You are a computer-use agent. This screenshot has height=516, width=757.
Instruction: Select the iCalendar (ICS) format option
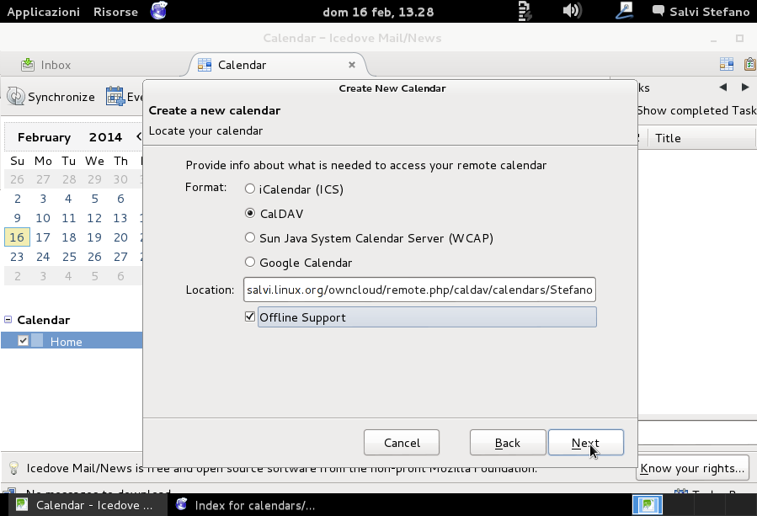click(x=249, y=189)
